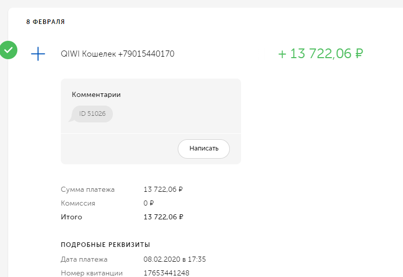This screenshot has height=277, width=403.
Task: Click the 8 ФЕВРАЛЯ date header
Action: pos(45,22)
